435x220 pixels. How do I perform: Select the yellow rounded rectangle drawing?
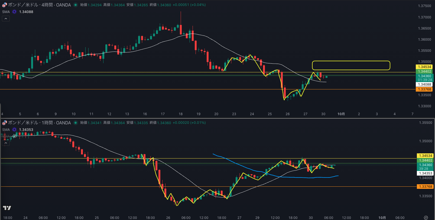tap(351, 62)
